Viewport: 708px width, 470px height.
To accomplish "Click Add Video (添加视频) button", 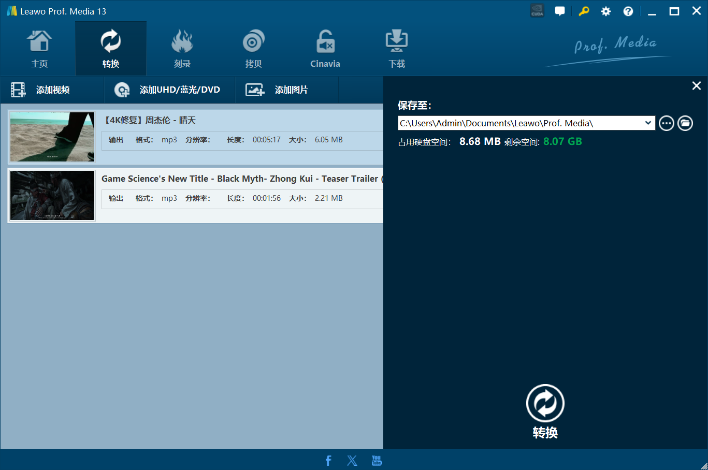I will pos(41,90).
